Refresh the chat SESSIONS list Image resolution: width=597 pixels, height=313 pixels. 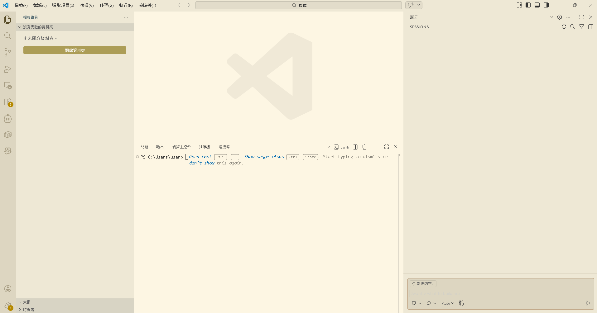point(564,27)
